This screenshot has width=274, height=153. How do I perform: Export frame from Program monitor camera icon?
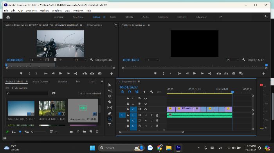234,73
